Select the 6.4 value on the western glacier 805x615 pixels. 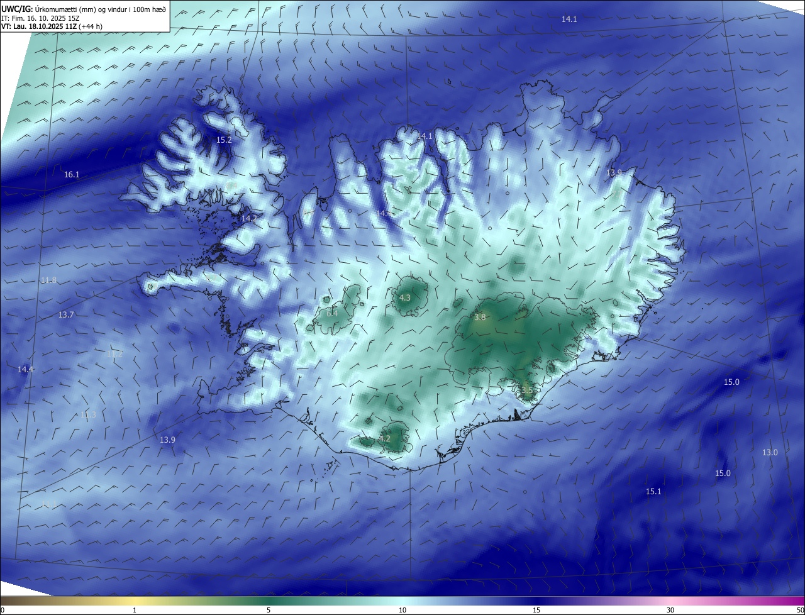click(x=332, y=313)
